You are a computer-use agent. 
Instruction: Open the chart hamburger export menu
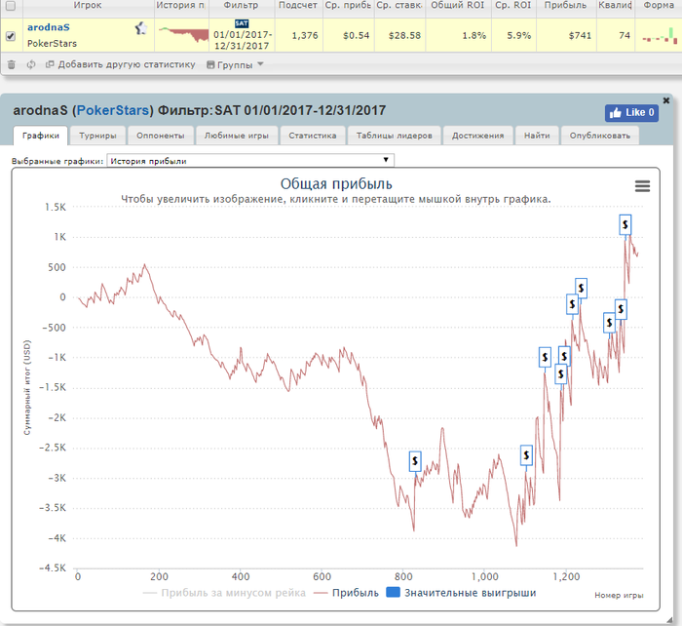(x=642, y=186)
